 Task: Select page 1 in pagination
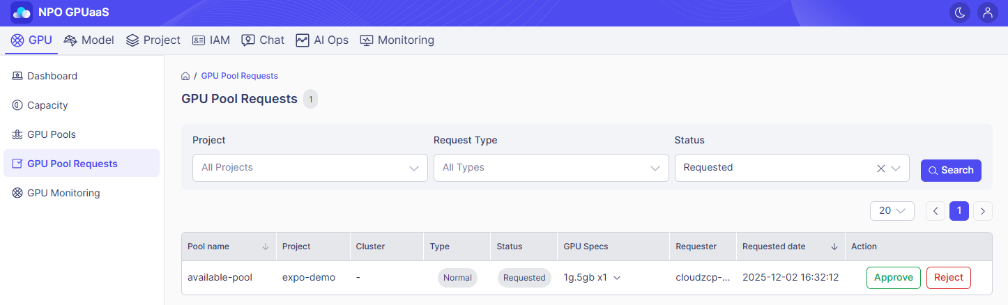tap(959, 210)
